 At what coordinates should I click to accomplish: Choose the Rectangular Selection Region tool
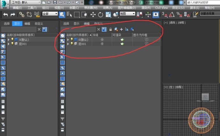(77, 15)
